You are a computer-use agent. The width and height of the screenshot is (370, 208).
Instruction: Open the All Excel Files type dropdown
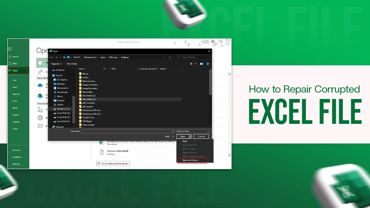click(x=193, y=131)
